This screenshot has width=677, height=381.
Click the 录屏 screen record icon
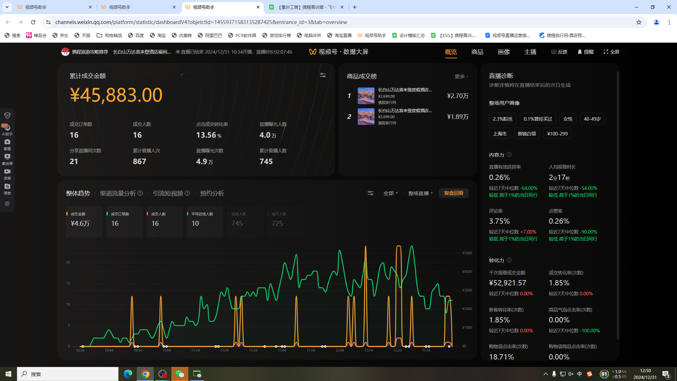pos(7,172)
